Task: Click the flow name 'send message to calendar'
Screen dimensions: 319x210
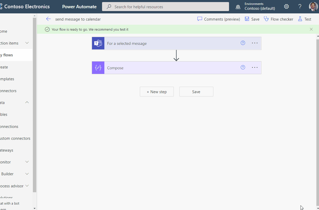Action: pos(78,19)
